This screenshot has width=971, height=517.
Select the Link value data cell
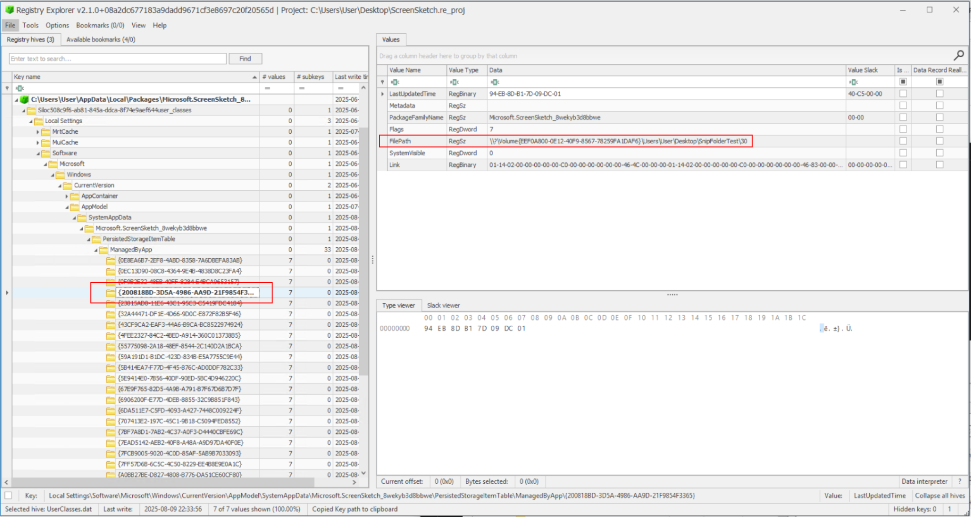[666, 165]
